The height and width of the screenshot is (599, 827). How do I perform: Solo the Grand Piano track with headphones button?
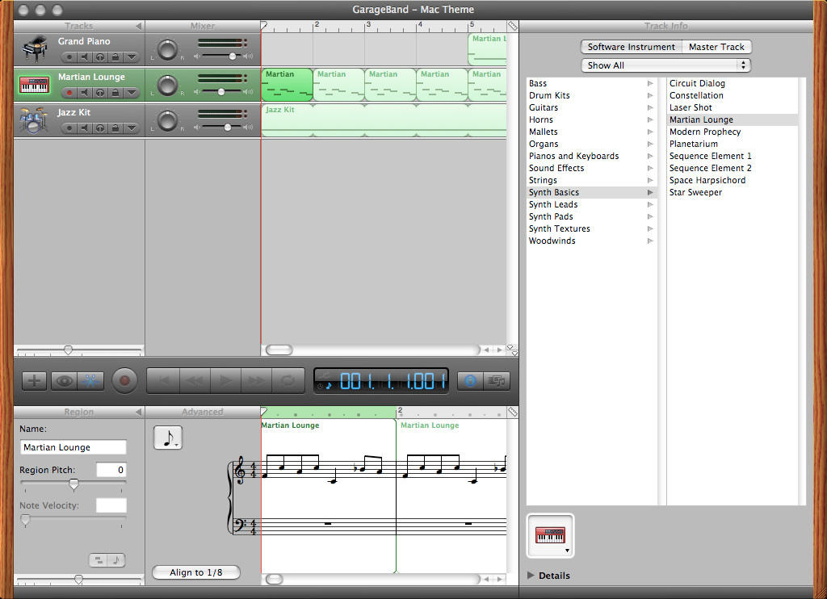pos(100,57)
